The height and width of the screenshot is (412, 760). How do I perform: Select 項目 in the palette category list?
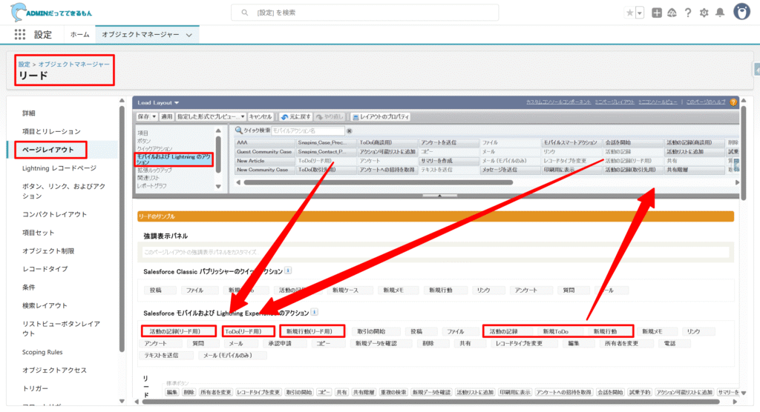tap(142, 133)
